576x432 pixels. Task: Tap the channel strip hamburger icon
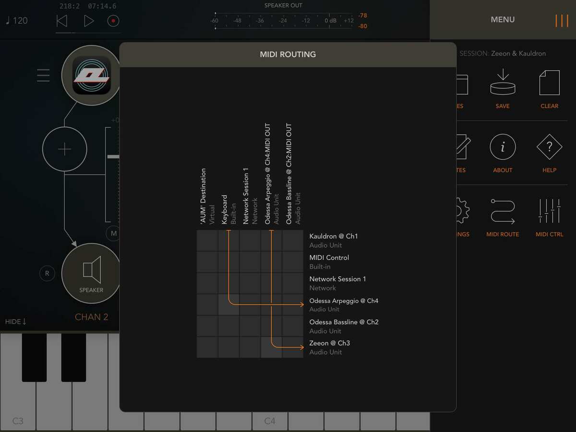[43, 75]
